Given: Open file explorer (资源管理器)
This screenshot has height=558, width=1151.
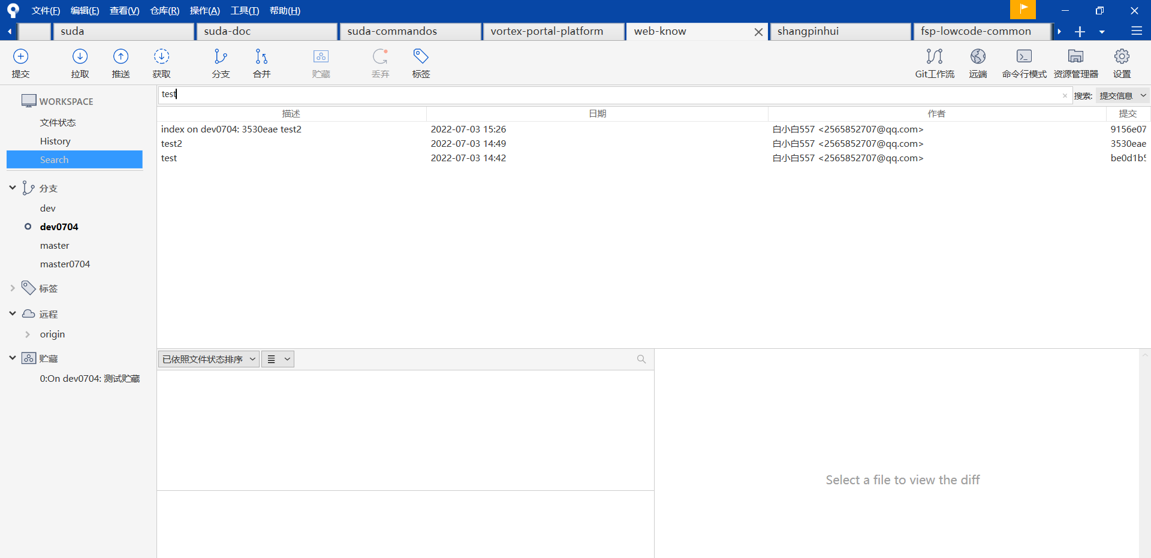Looking at the screenshot, I should 1075,63.
